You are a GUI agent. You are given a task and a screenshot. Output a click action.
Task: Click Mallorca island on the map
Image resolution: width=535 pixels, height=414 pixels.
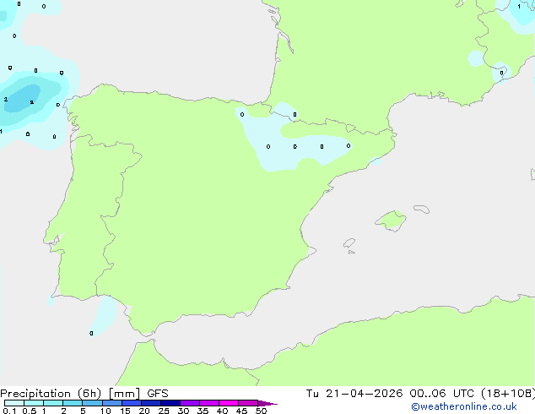(391, 221)
